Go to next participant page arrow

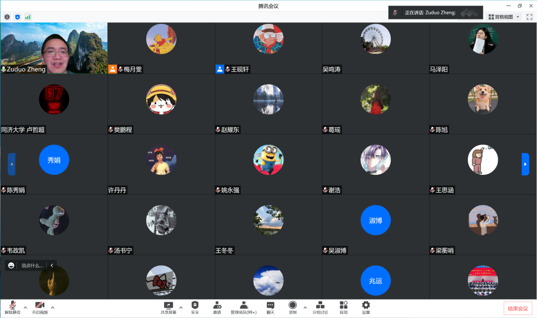525,164
